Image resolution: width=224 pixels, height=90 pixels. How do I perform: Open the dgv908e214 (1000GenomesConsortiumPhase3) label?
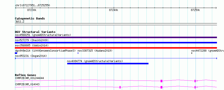click(45, 51)
